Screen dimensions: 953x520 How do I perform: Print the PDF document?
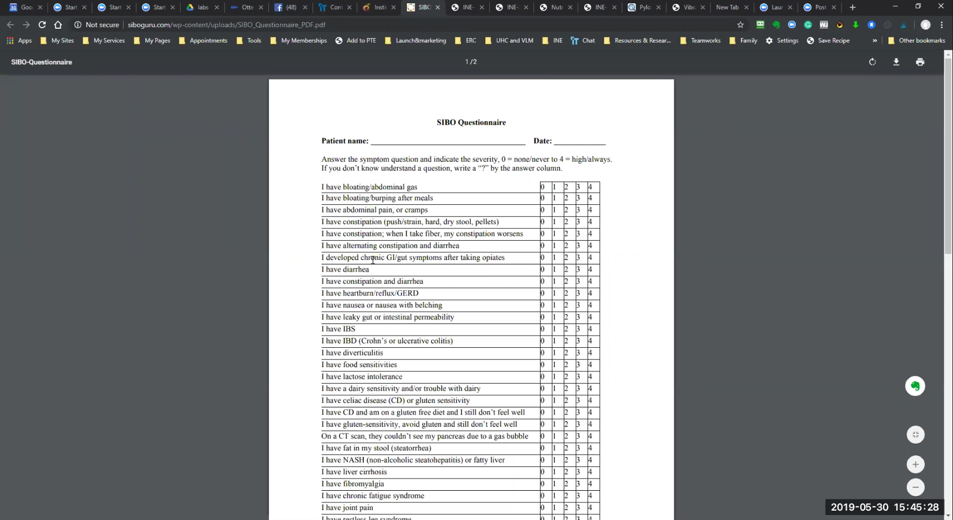(920, 62)
